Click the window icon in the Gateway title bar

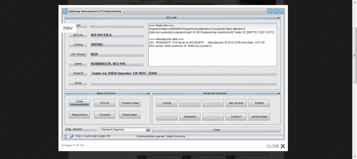coord(65,11)
